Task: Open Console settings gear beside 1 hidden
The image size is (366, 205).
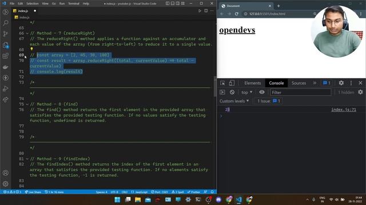Action: pos(360,92)
